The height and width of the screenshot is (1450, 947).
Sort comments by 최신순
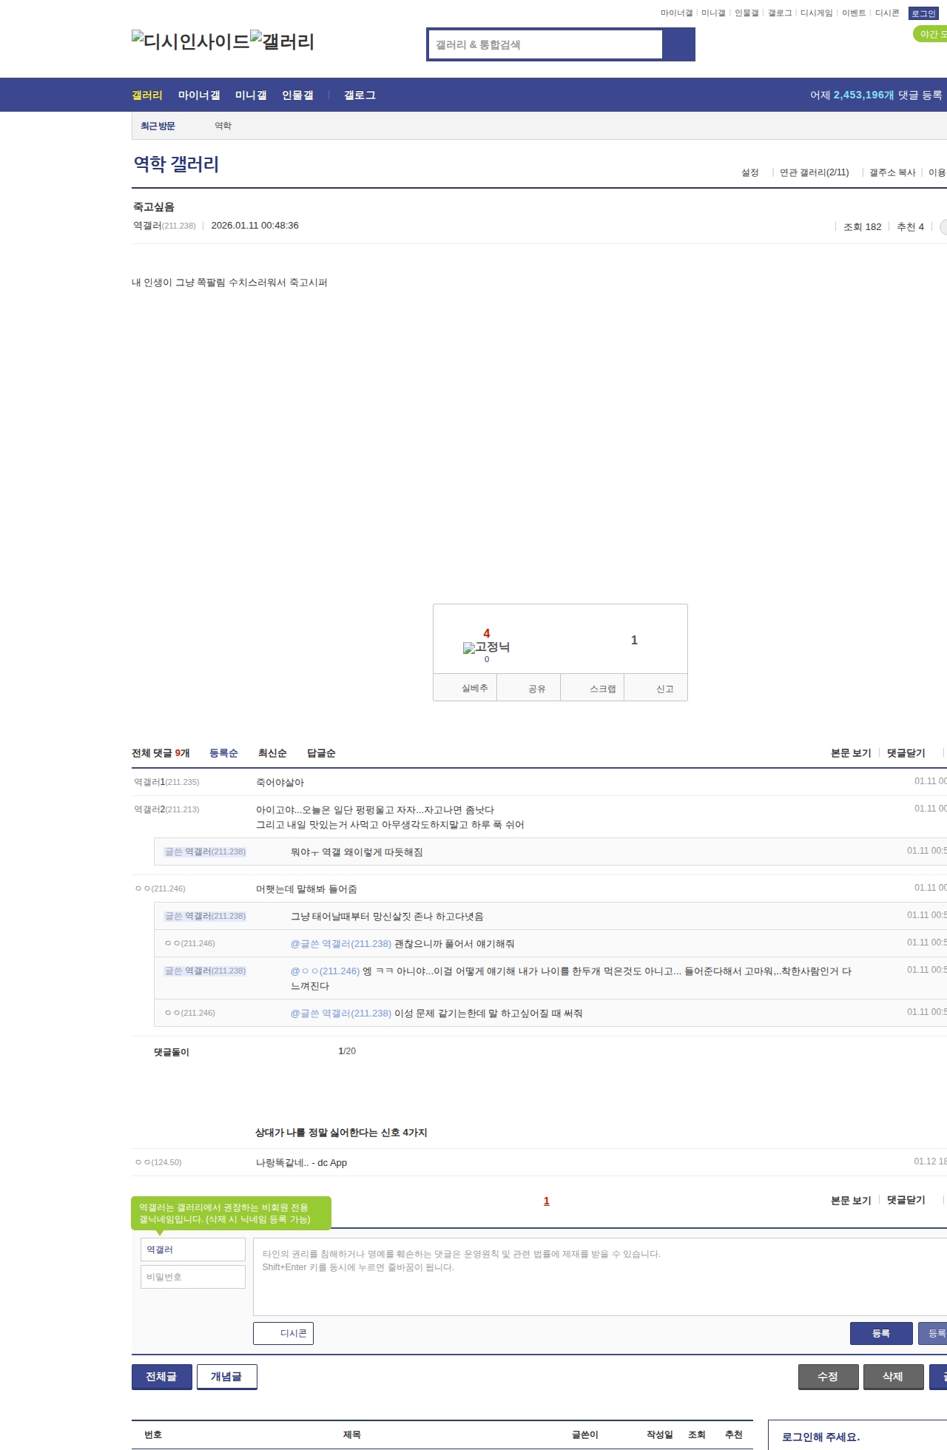[x=272, y=753]
